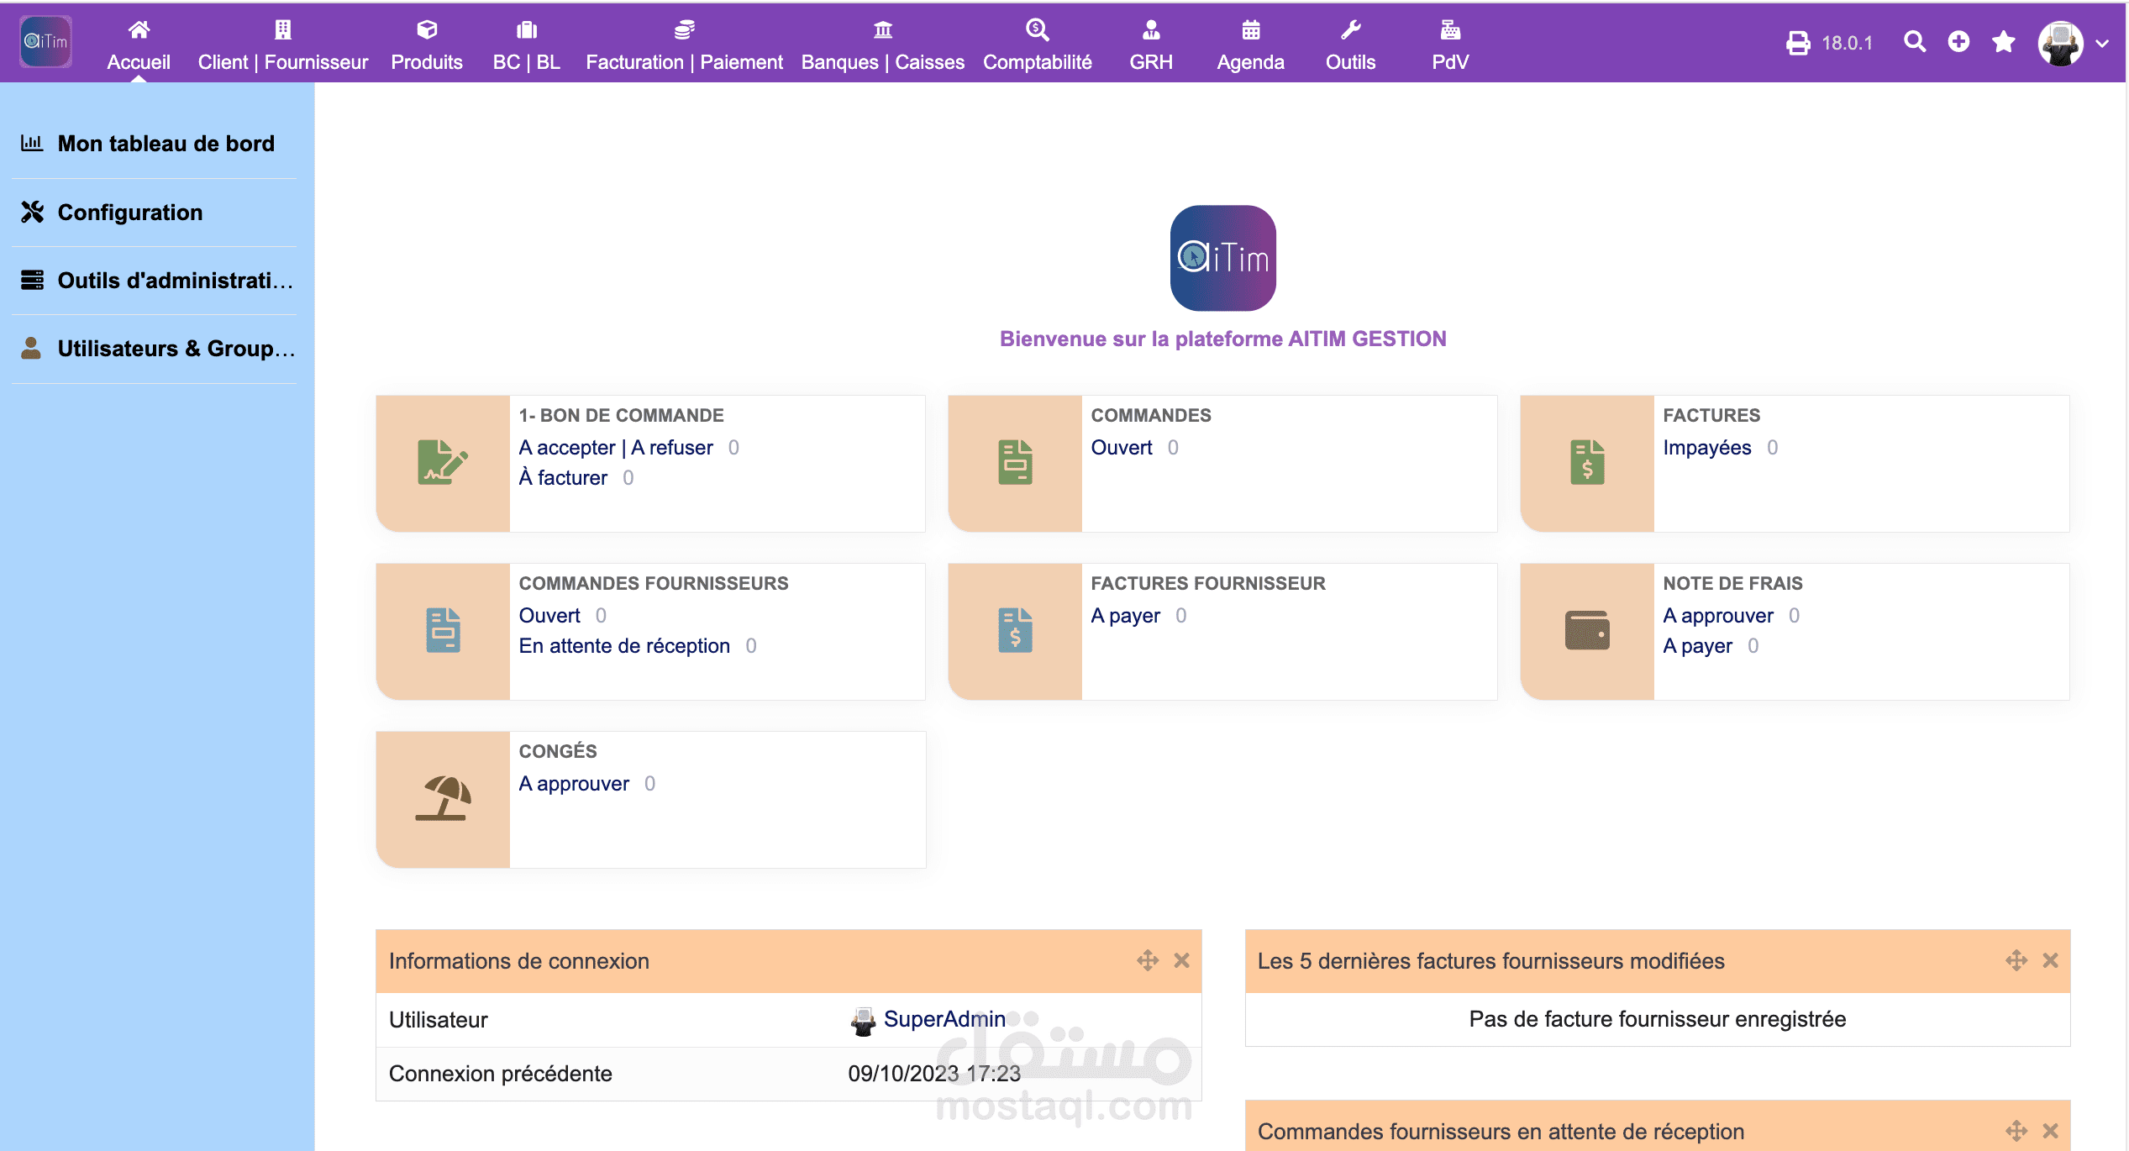
Task: Click the AiTim logo in top bar
Action: point(45,42)
